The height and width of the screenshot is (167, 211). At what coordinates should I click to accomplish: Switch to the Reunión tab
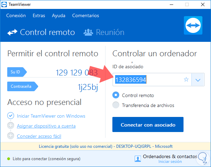pyautogui.click(x=104, y=32)
